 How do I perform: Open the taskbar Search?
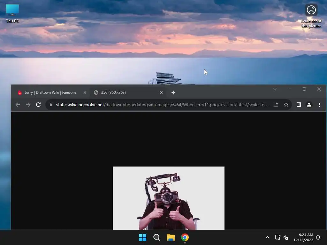156,237
